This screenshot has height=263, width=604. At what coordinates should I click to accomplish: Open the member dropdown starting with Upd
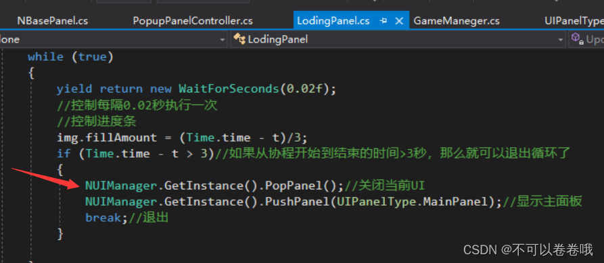pos(586,39)
